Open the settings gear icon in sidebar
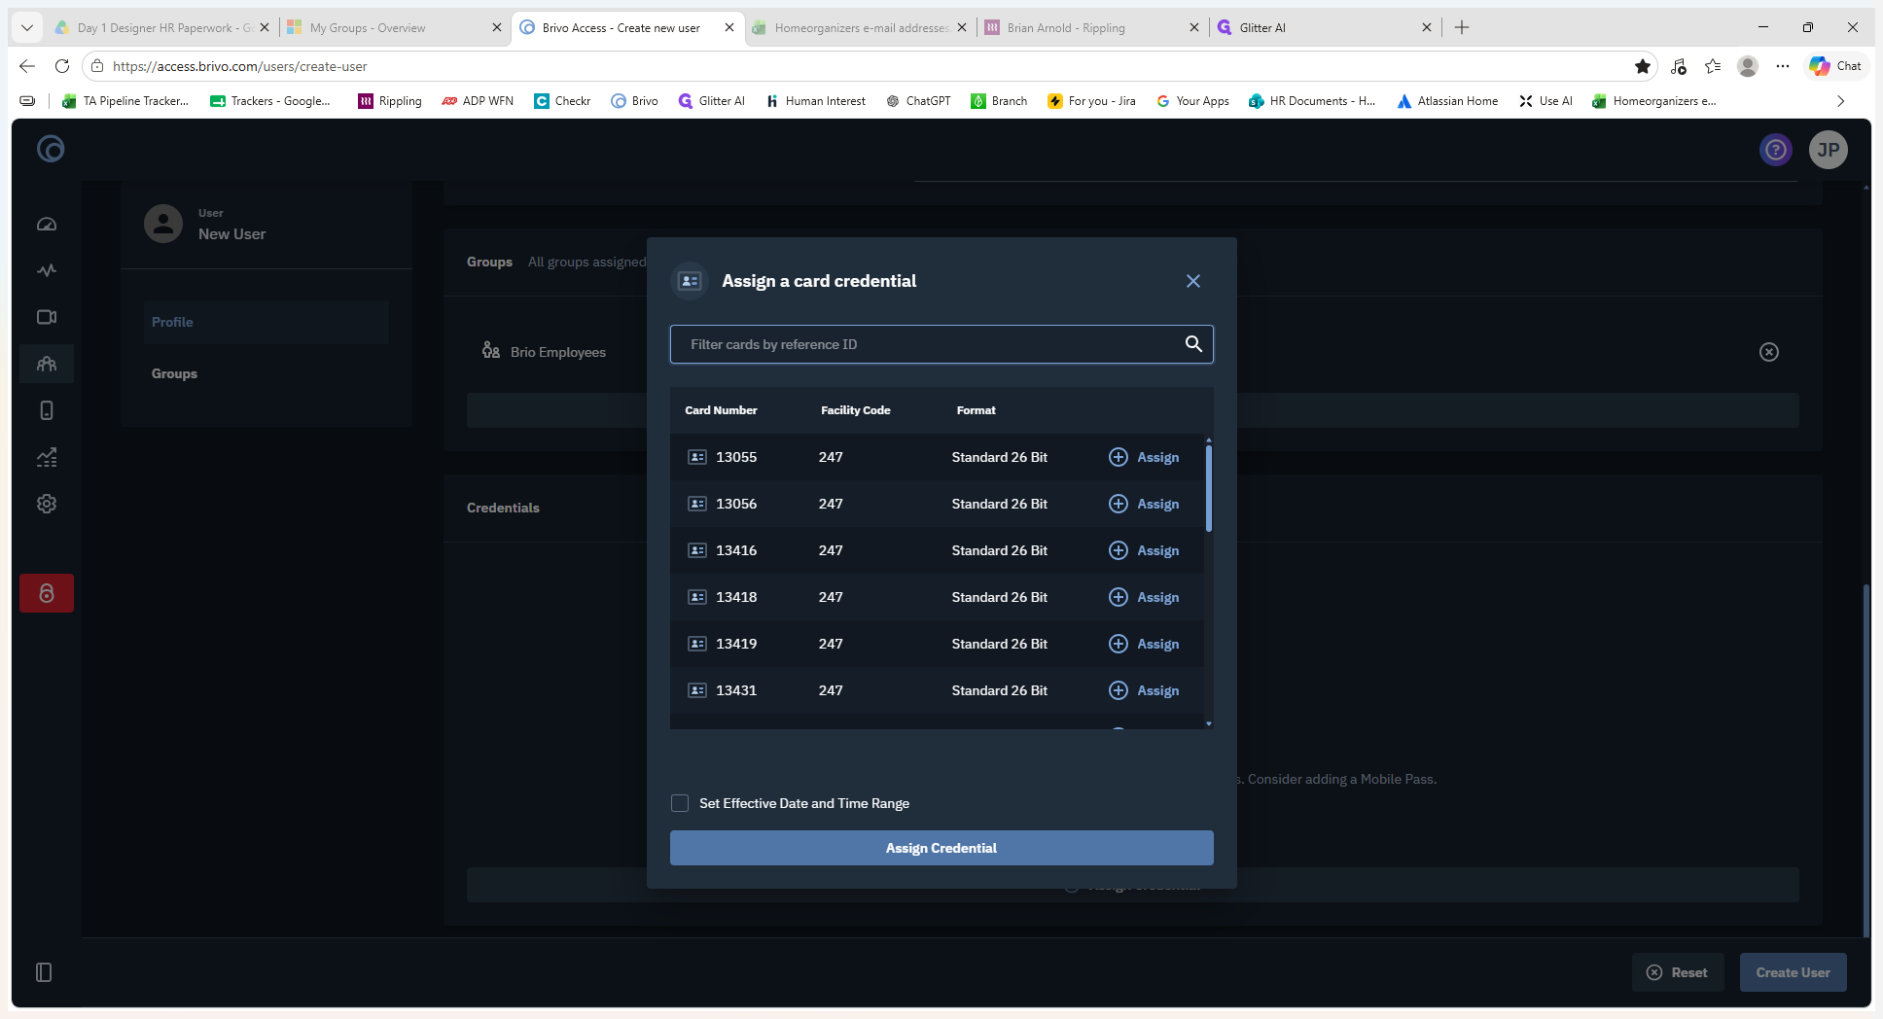Image resolution: width=1883 pixels, height=1019 pixels. 47,504
